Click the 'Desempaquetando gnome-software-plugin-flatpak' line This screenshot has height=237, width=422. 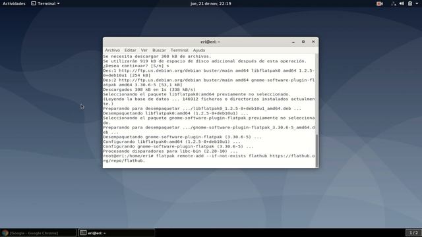tap(182, 137)
